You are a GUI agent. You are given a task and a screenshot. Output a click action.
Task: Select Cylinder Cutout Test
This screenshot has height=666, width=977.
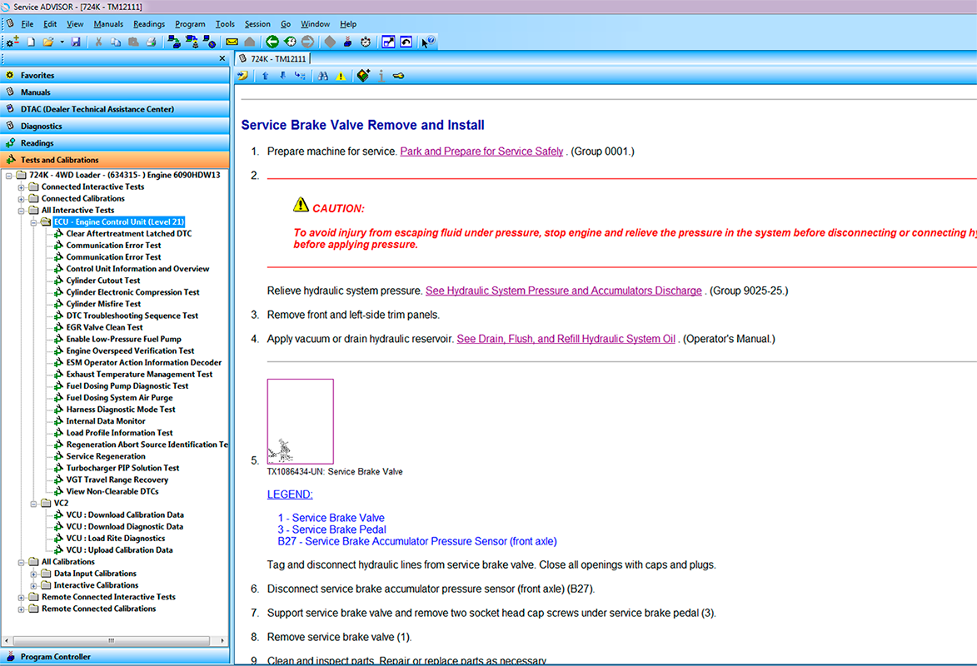102,281
